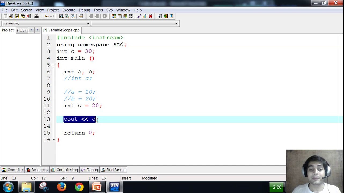The width and height of the screenshot is (344, 193).
Task: Click line number 8 in the gutter
Action: 48,85
